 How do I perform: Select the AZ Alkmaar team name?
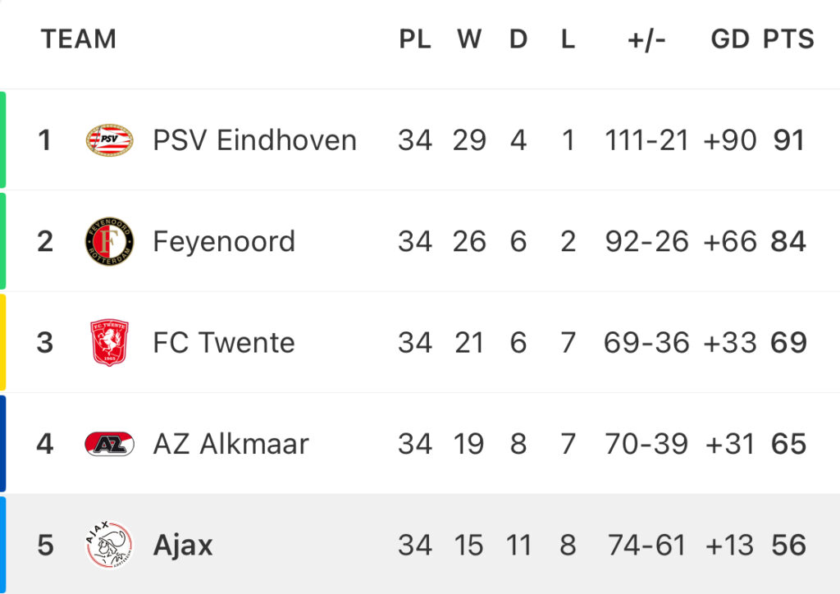pos(231,444)
